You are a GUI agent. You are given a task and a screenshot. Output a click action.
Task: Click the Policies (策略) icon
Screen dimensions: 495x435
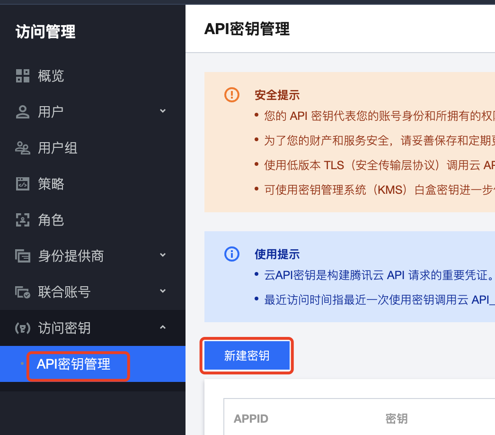tap(22, 184)
